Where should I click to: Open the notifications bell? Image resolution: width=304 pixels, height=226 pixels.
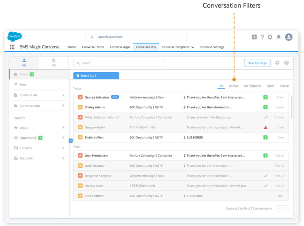279,37
